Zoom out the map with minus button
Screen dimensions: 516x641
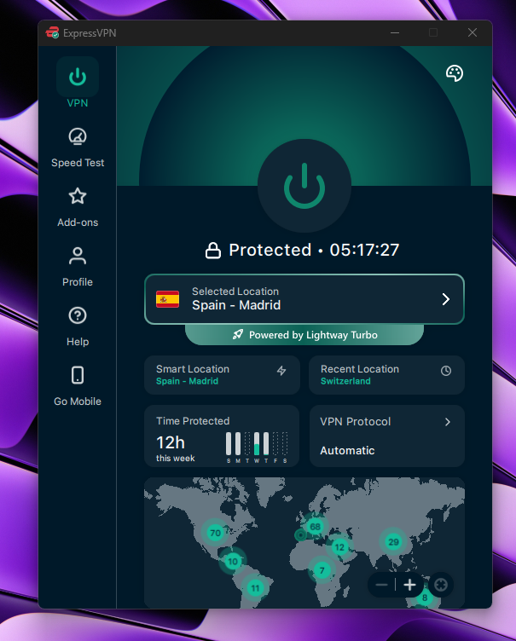381,585
